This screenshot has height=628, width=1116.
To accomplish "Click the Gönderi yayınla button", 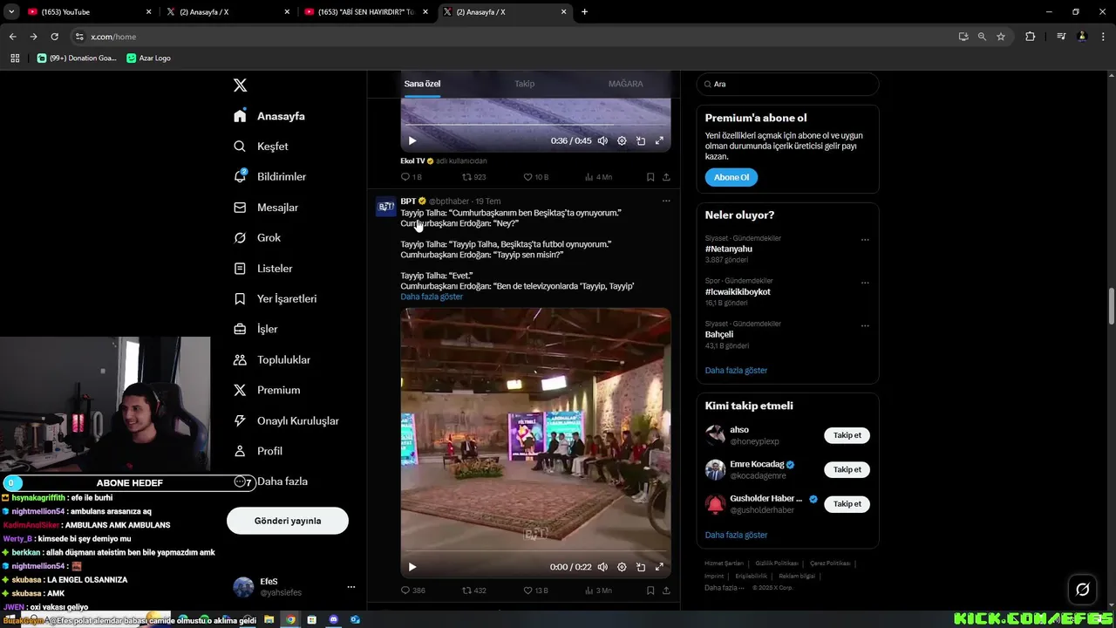I will coord(288,521).
